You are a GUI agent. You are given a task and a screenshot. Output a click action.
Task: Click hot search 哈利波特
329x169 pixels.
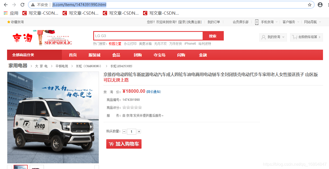coord(205,44)
